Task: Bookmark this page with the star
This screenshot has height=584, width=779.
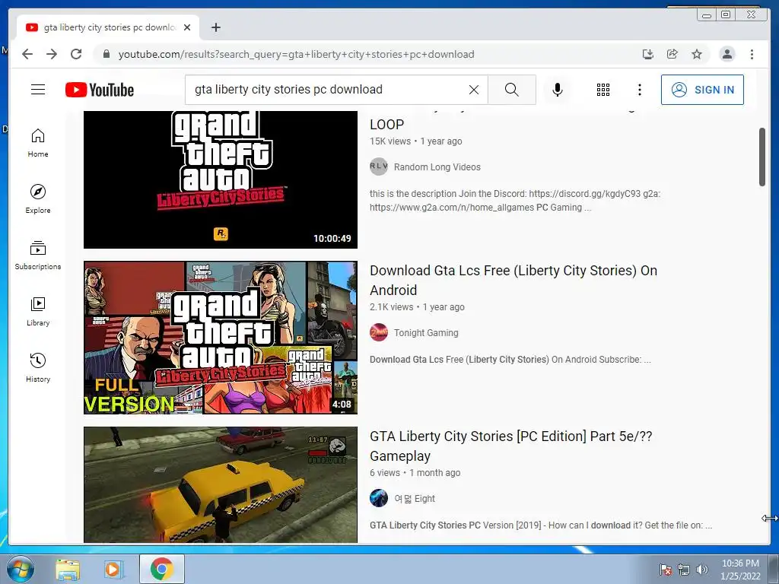Action: click(x=697, y=54)
